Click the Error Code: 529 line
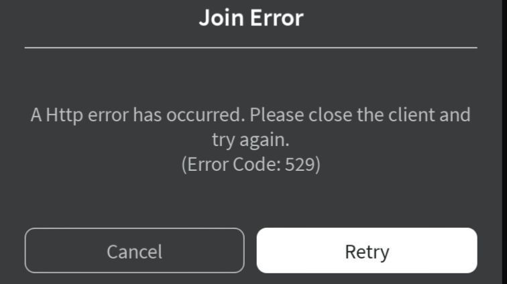 click(x=251, y=165)
